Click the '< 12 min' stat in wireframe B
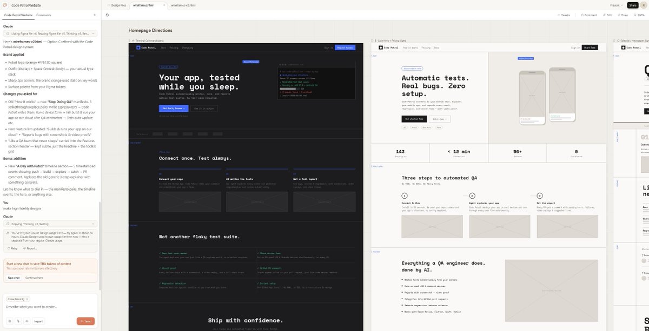Viewport: 649px width, 331px height. 459,152
